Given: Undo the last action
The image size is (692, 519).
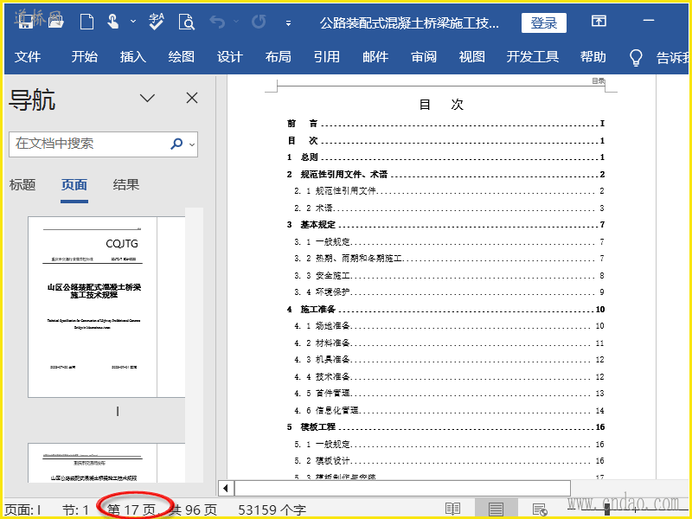Looking at the screenshot, I should pyautogui.click(x=217, y=21).
